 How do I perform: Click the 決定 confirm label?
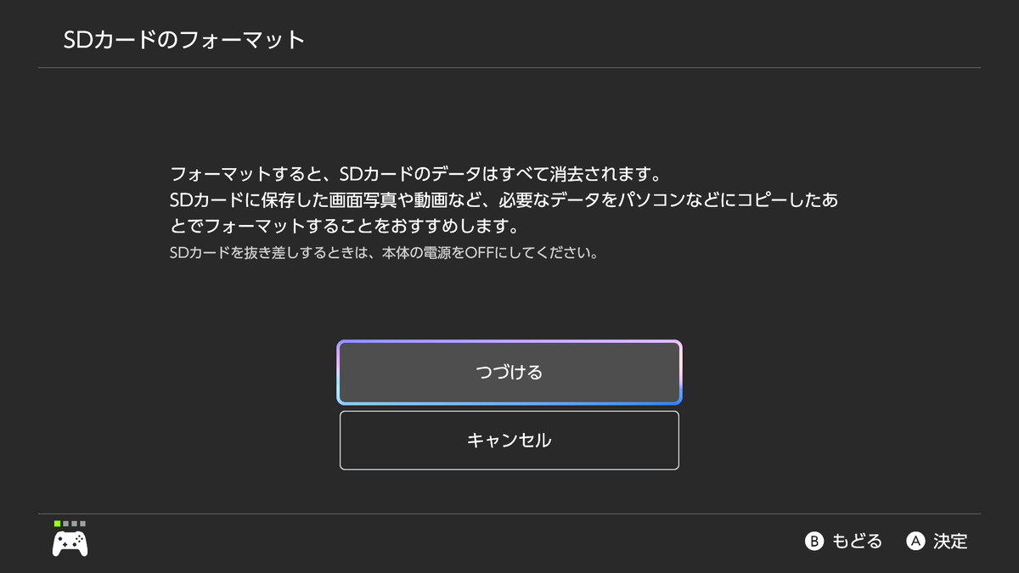(950, 541)
